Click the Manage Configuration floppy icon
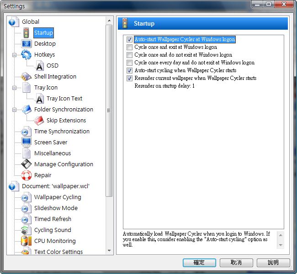Screen dimensions: 297x274 [27, 164]
